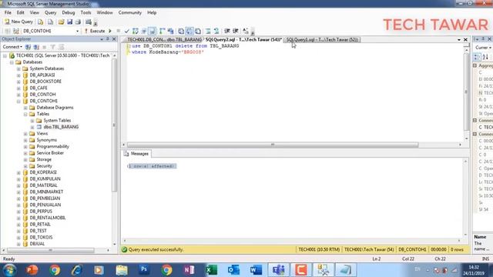493x277 pixels.
Task: Collapse the Databases root folder
Action: tap(12, 62)
